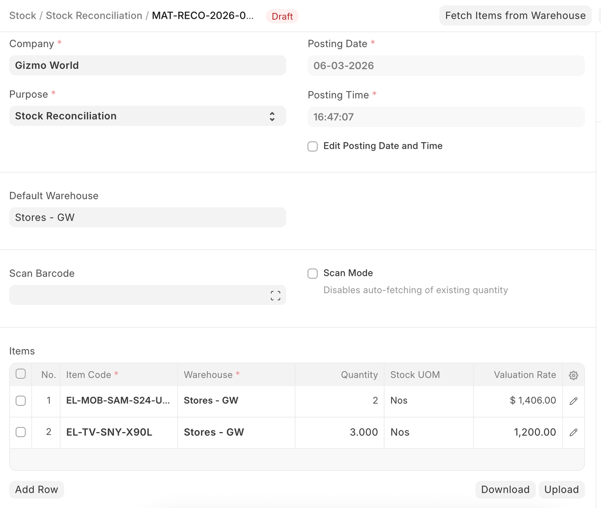The width and height of the screenshot is (601, 508).
Task: Click the Company field Gizmo World
Action: (x=148, y=65)
